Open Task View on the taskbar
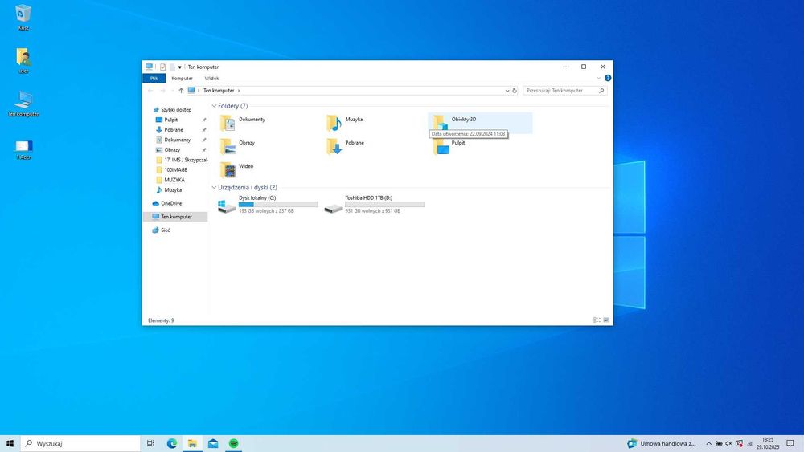 pos(151,443)
